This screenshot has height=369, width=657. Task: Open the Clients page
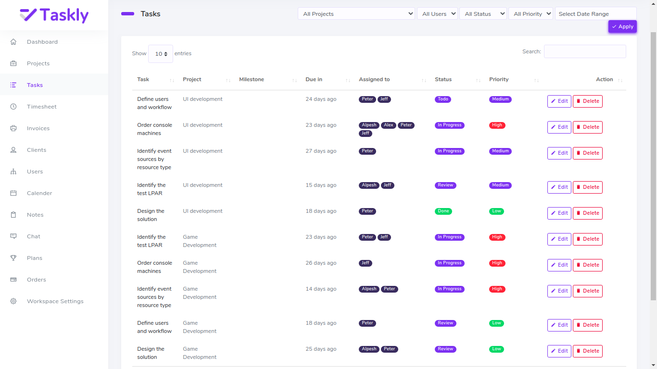[36, 149]
